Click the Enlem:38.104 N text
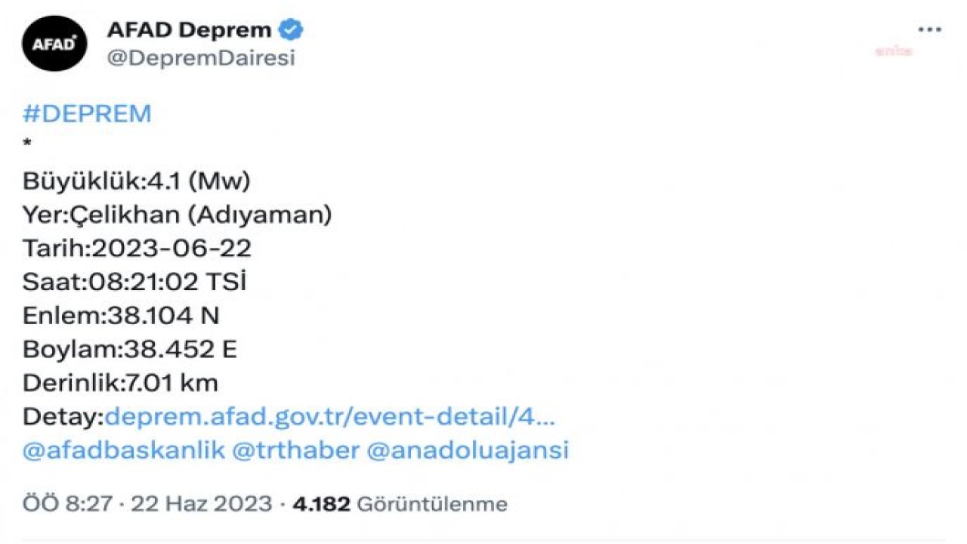Image resolution: width=967 pixels, height=544 pixels. (x=121, y=316)
